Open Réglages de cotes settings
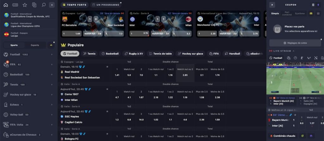Image resolution: width=324 pixels, height=141 pixels. pyautogui.click(x=295, y=43)
